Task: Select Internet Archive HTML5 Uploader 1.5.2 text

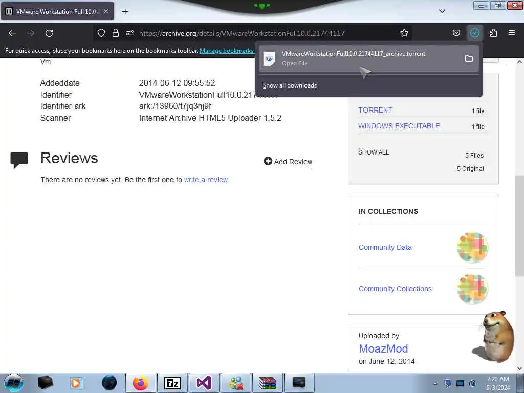Action: (x=210, y=118)
